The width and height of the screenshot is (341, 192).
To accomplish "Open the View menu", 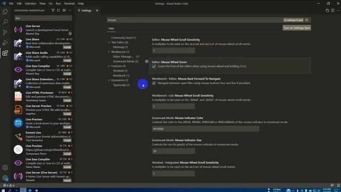I will click(43, 4).
